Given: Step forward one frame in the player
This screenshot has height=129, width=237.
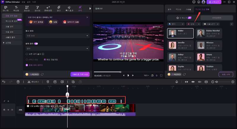Looking at the screenshot, I should pos(133,75).
